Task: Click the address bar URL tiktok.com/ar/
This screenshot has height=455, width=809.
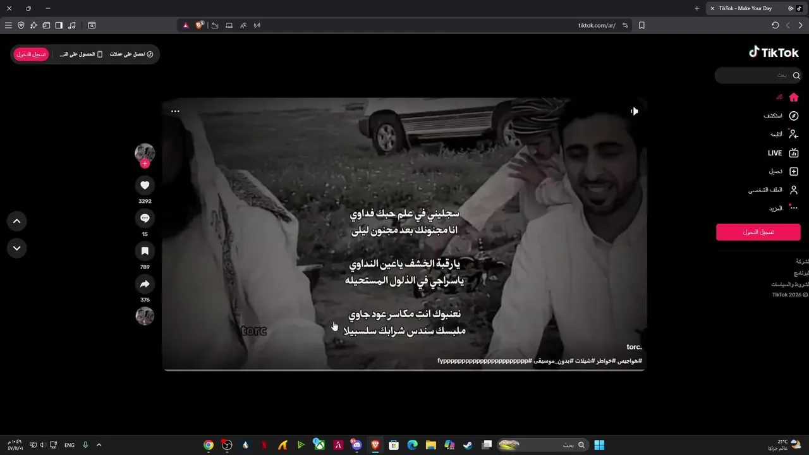Action: 597,25
